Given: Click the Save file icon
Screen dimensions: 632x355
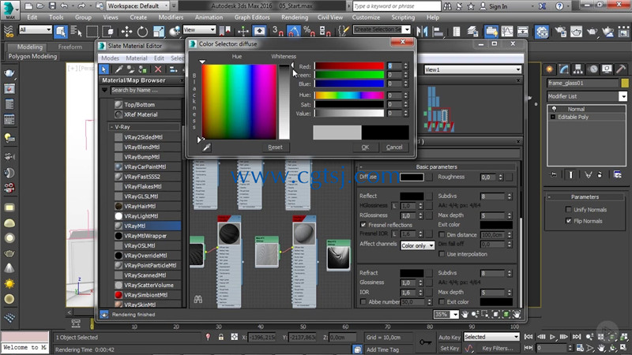Looking at the screenshot, I should tap(52, 6).
